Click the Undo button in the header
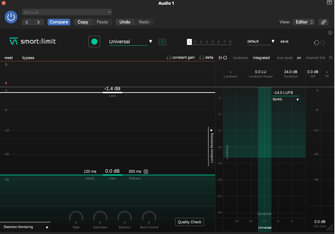The width and height of the screenshot is (335, 234). 125,22
